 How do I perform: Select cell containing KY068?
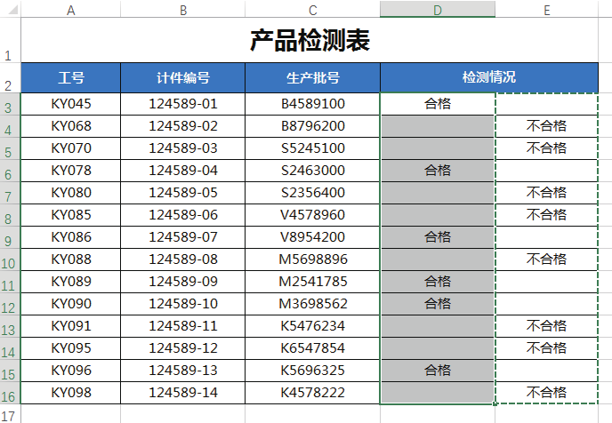click(x=70, y=126)
